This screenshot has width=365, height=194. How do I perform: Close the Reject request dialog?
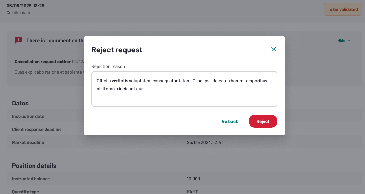(x=274, y=49)
